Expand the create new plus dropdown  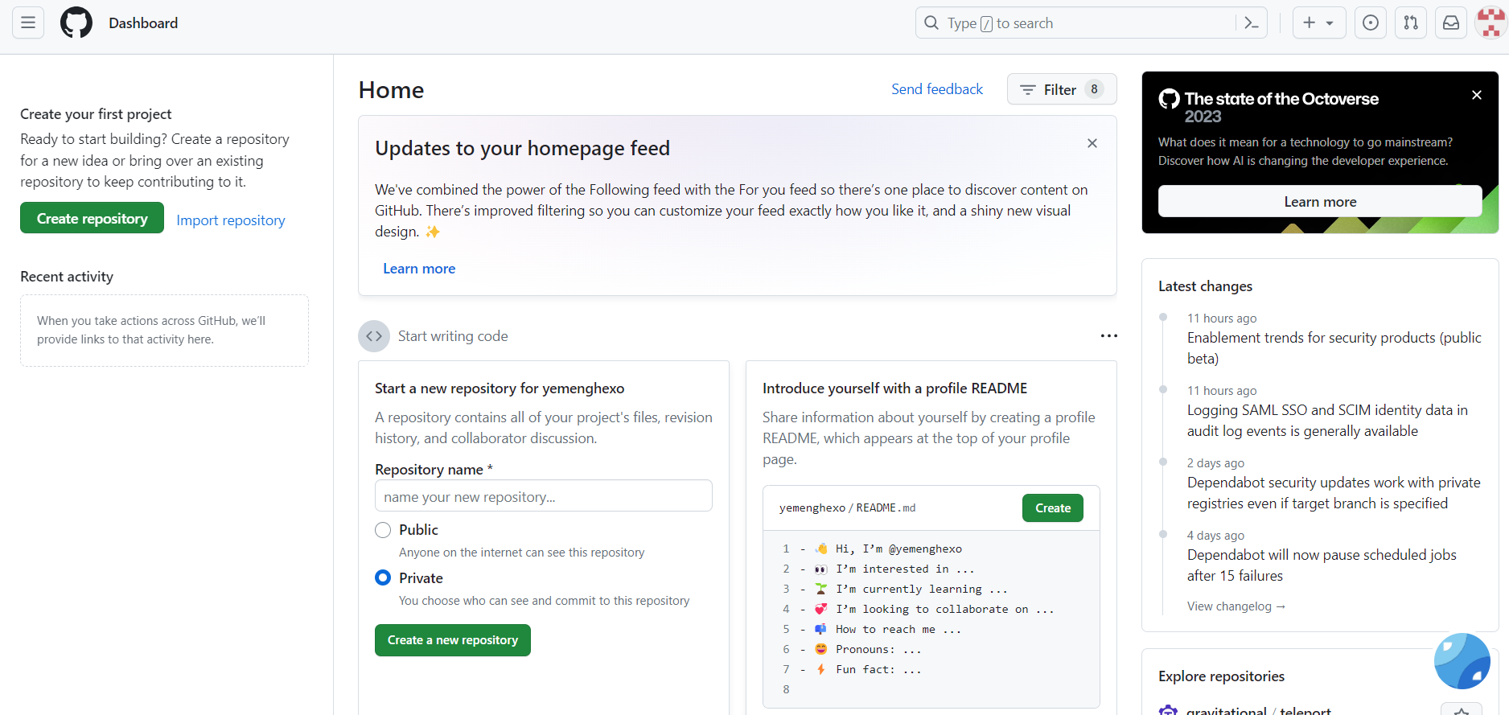pyautogui.click(x=1318, y=23)
